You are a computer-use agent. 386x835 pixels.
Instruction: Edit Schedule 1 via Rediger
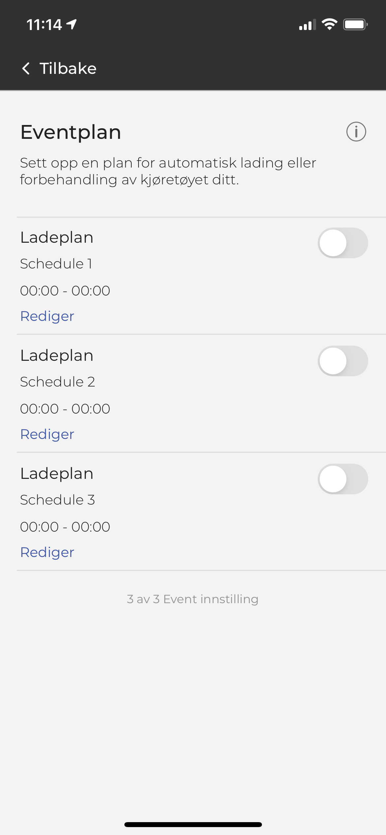47,316
